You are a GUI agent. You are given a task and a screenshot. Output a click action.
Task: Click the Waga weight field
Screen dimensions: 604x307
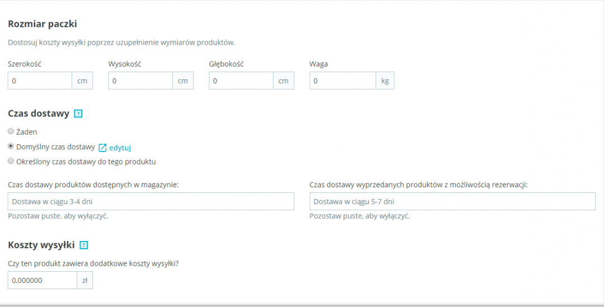click(342, 81)
